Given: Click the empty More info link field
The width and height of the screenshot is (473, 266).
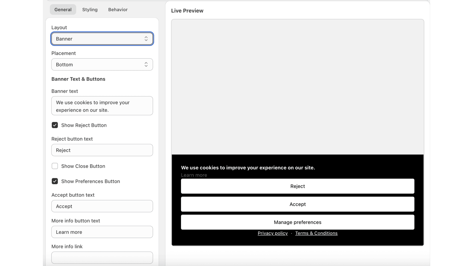Looking at the screenshot, I should coord(102,258).
